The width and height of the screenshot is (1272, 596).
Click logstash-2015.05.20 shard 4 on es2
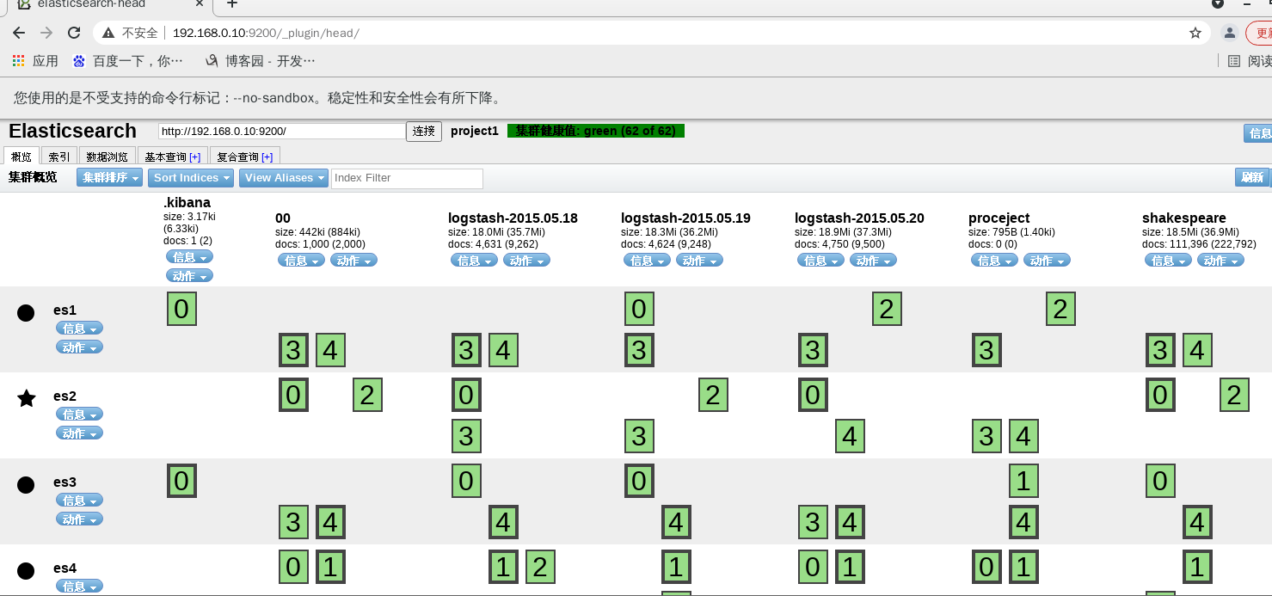(850, 436)
